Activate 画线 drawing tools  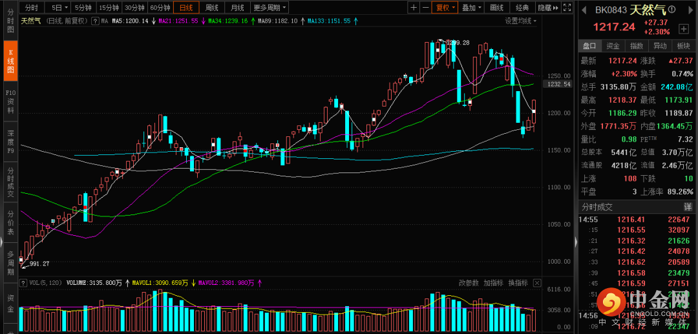(x=497, y=8)
